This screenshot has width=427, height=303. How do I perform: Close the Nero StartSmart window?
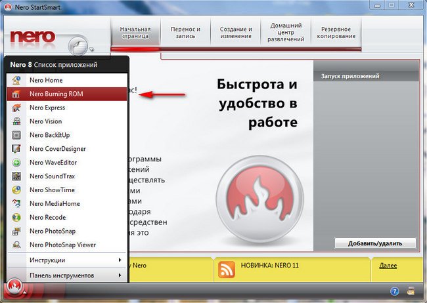tap(411, 5)
